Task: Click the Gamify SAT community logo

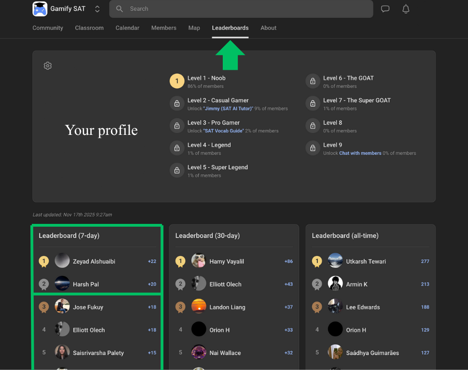Action: 40,9
